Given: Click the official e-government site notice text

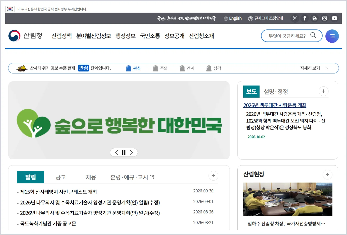Looking at the screenshot, I should pyautogui.click(x=52, y=9).
